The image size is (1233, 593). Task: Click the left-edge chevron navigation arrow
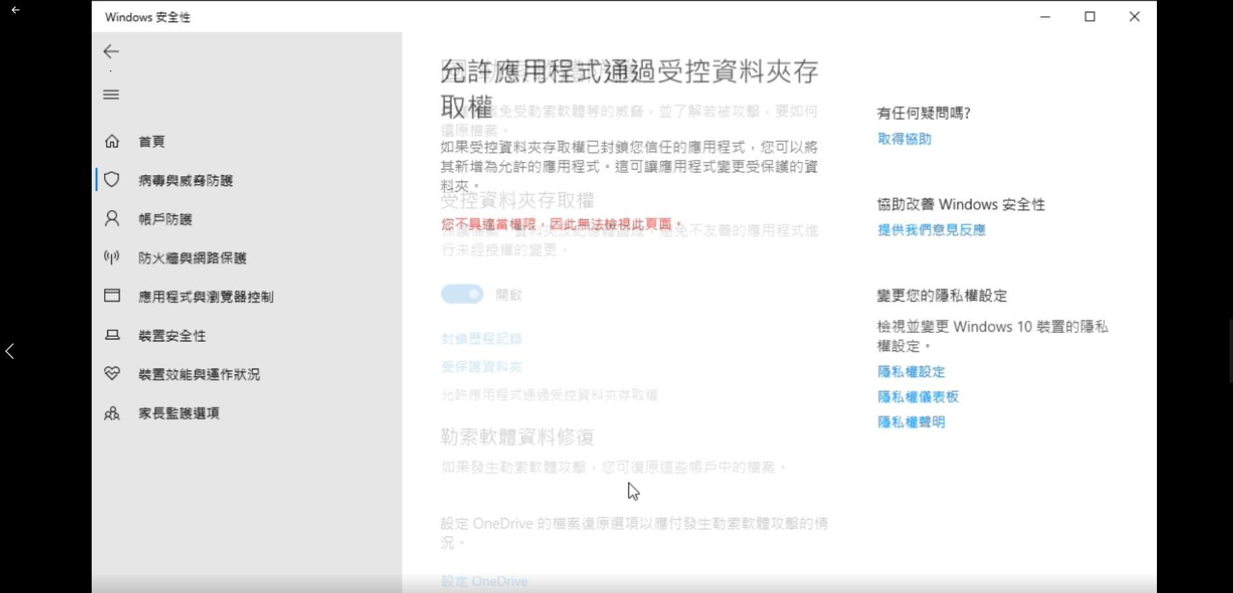tap(10, 351)
